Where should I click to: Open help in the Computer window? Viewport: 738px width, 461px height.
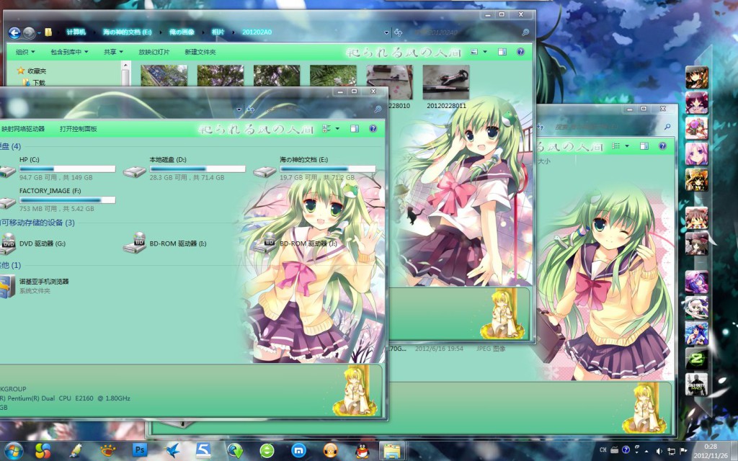(x=373, y=128)
